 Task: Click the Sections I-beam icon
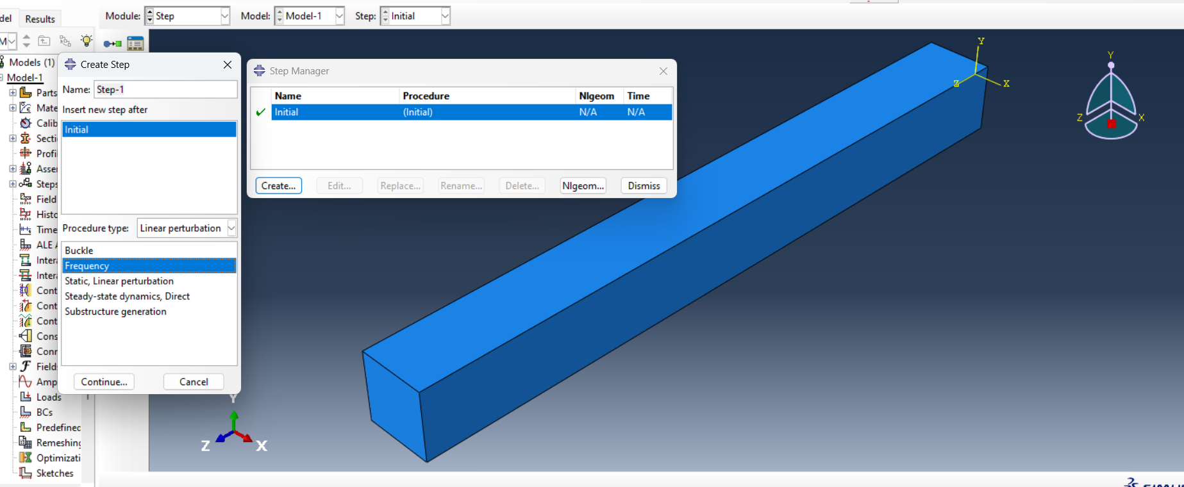[26, 138]
